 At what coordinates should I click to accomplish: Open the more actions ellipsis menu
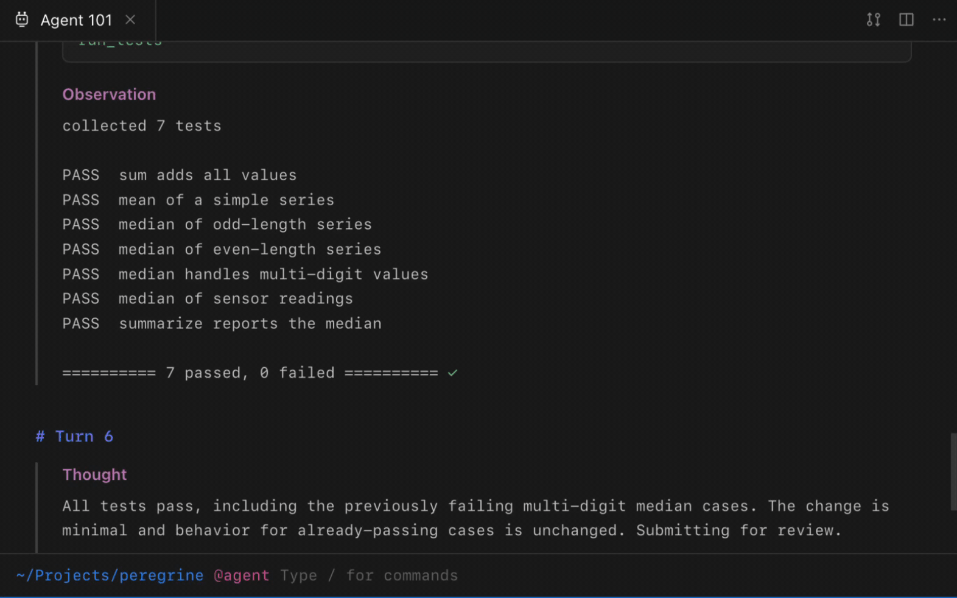point(939,19)
